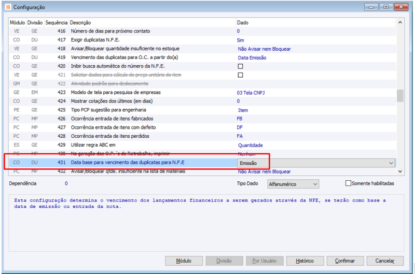The image size is (415, 274).
Task: Open the Emissão dropdown in row 431
Action: (391, 163)
